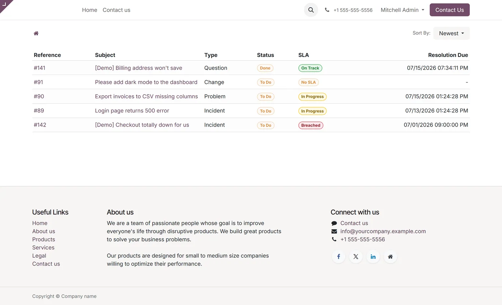The height and width of the screenshot is (305, 502).
Task: Open the X (Twitter) social icon
Action: click(x=356, y=257)
